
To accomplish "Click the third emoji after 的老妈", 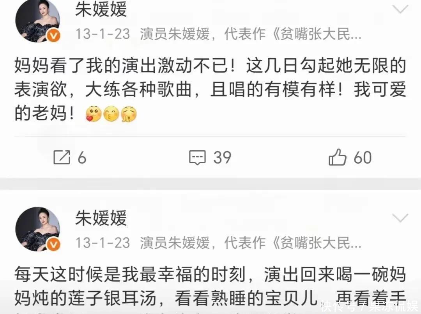I will coord(129,114).
